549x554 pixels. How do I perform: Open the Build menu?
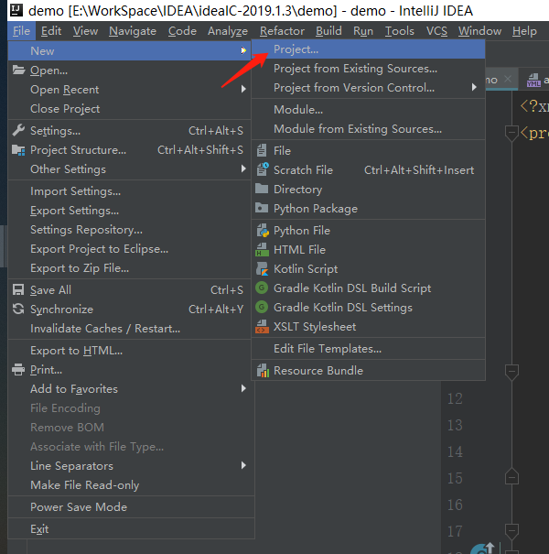(x=328, y=31)
